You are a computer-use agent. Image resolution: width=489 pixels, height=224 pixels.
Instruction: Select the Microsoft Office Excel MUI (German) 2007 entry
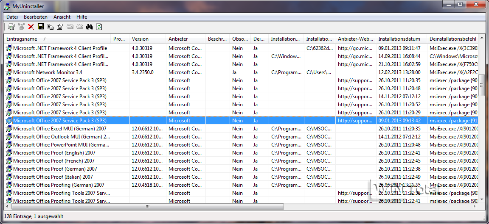click(x=60, y=128)
